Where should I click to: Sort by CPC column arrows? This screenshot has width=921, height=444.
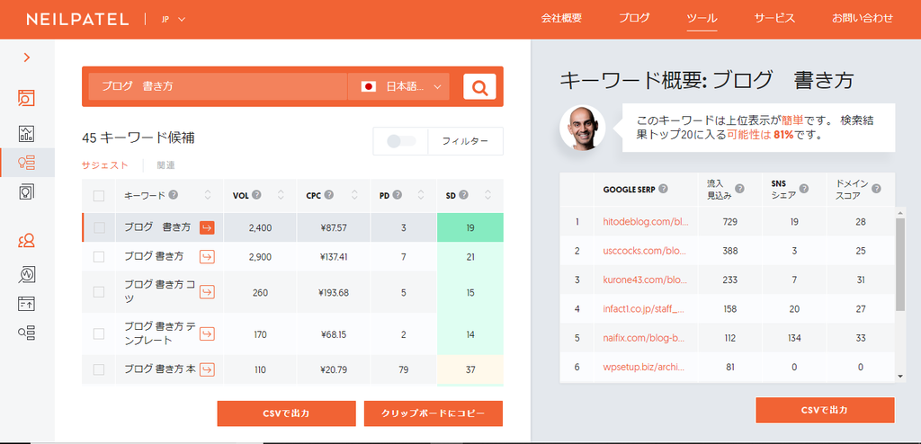coord(354,195)
